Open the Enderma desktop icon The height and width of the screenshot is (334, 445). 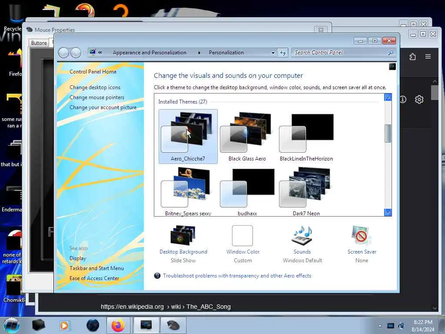click(12, 199)
